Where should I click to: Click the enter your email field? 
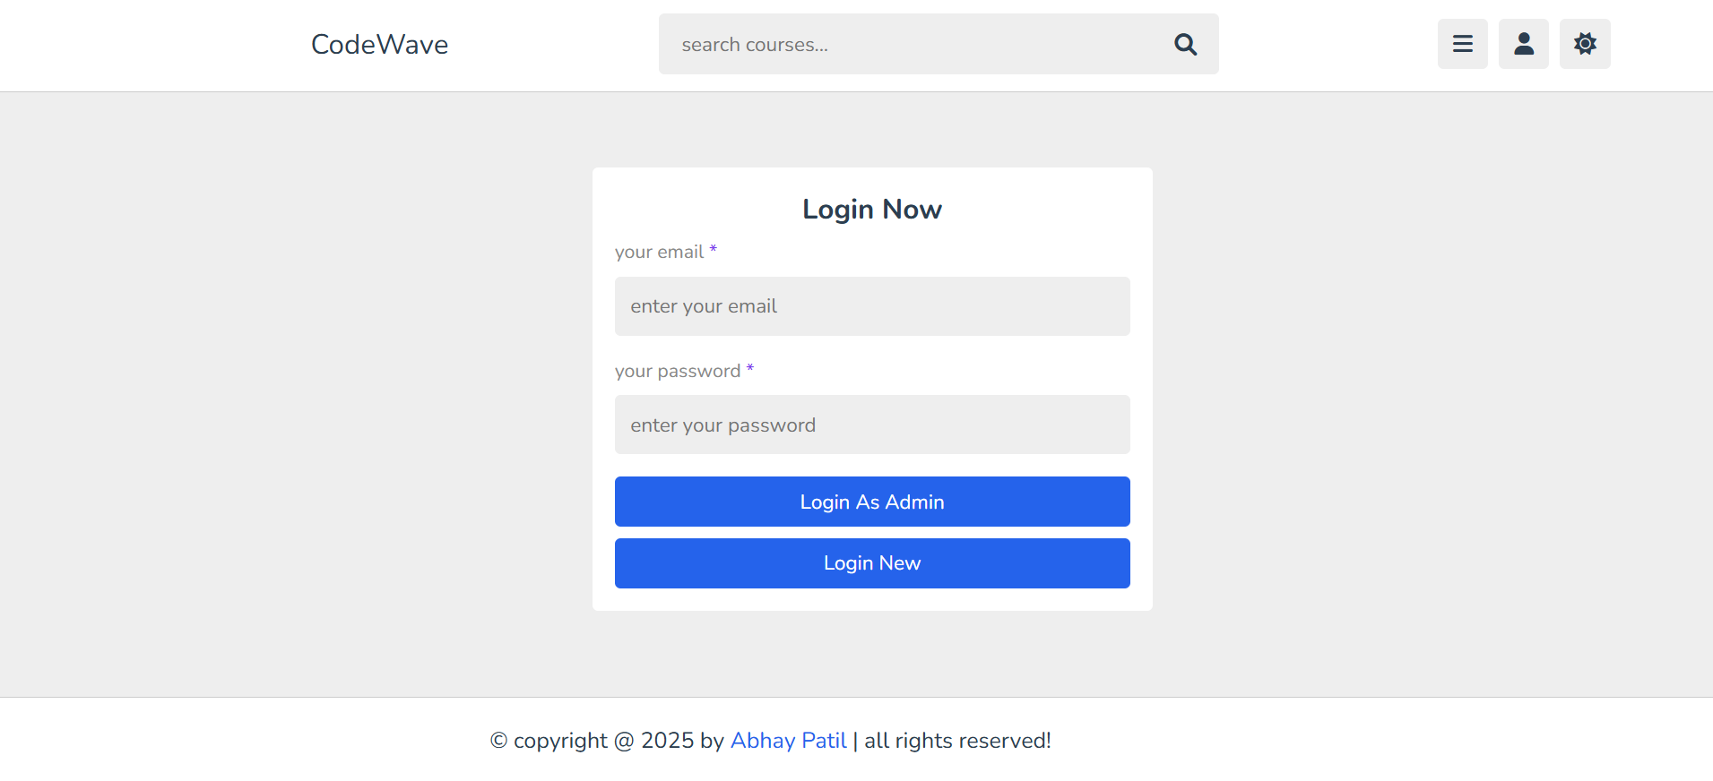coord(871,306)
